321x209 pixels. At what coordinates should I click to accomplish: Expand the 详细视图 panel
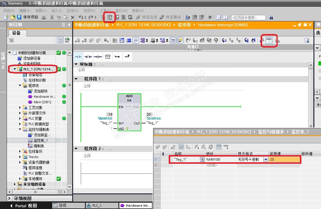click(9, 198)
